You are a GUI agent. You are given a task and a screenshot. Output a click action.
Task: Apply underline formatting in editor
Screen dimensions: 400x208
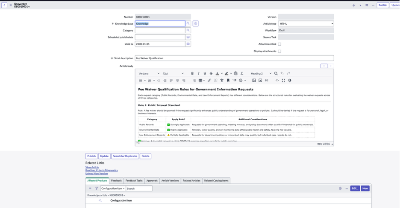pyautogui.click(x=205, y=73)
